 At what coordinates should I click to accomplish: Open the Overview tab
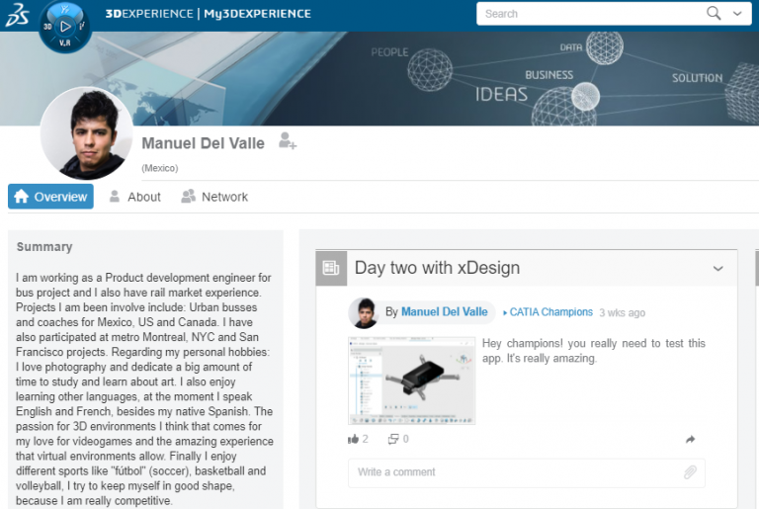coord(50,197)
